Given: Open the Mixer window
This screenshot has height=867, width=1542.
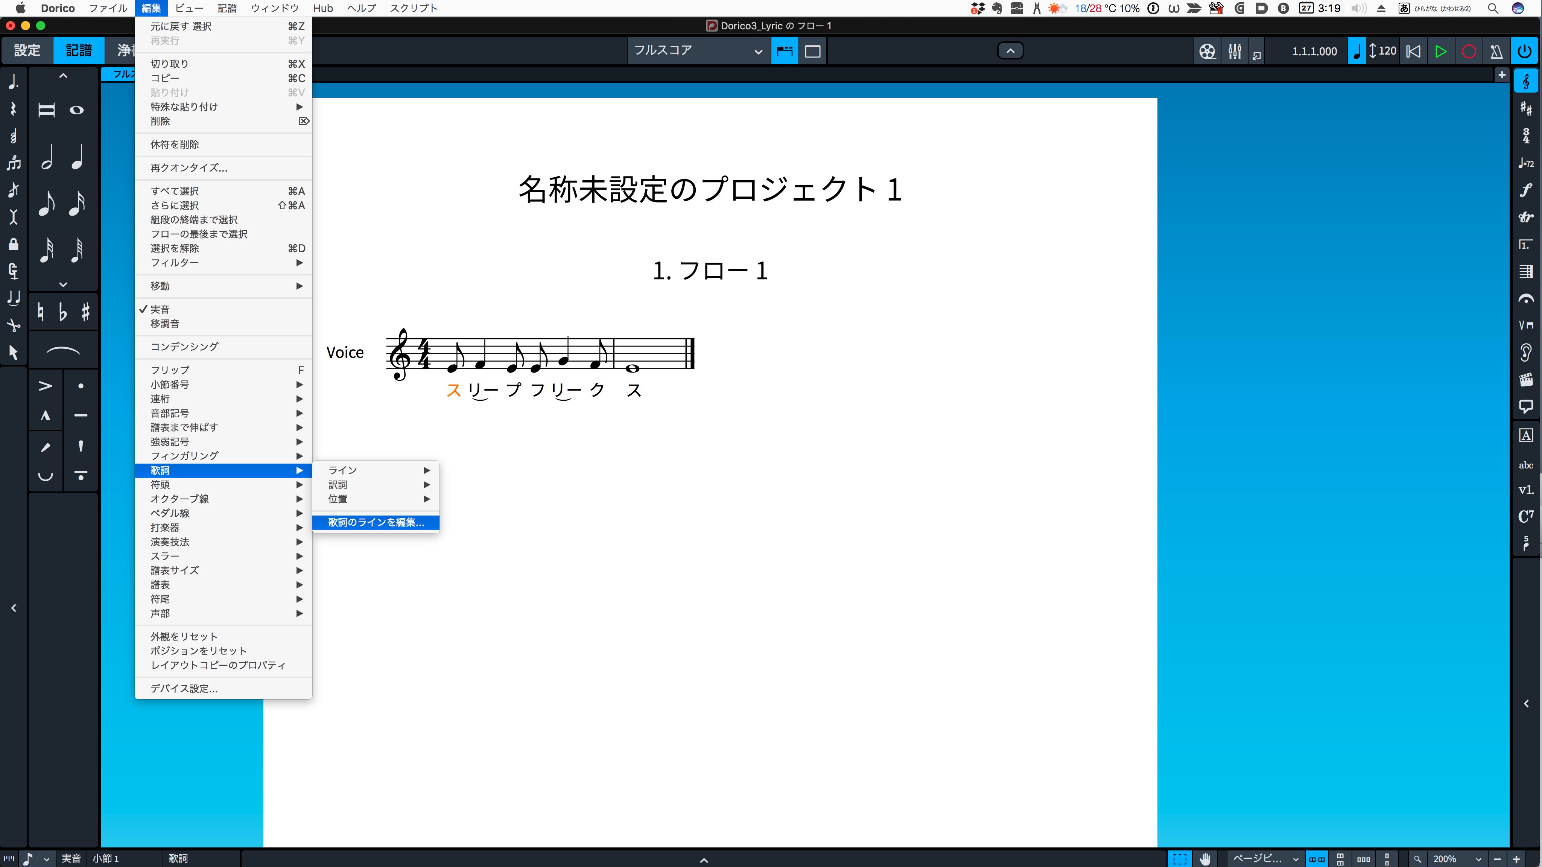Looking at the screenshot, I should point(1234,52).
